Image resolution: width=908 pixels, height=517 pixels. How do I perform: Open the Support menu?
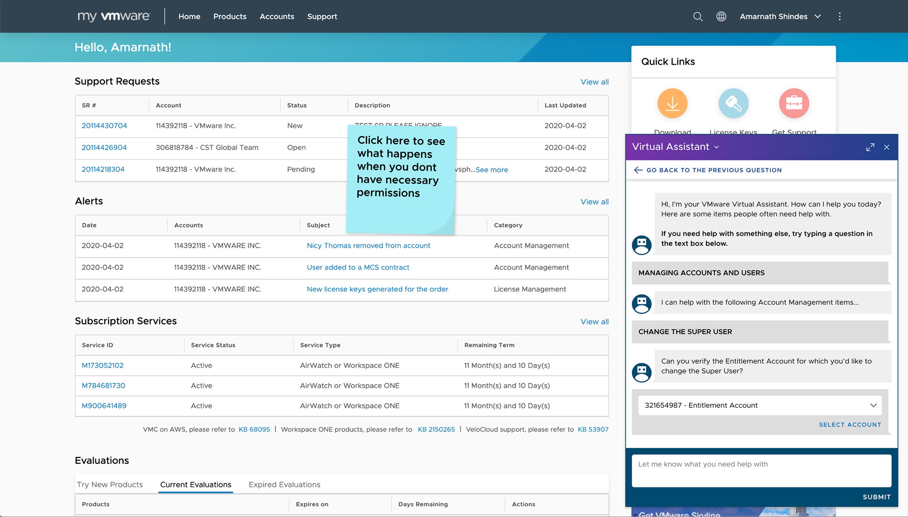[x=322, y=17]
